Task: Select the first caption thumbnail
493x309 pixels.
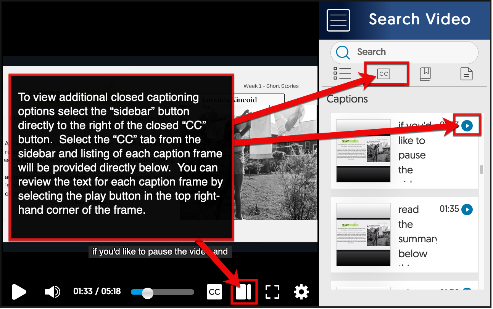Action: 363,151
